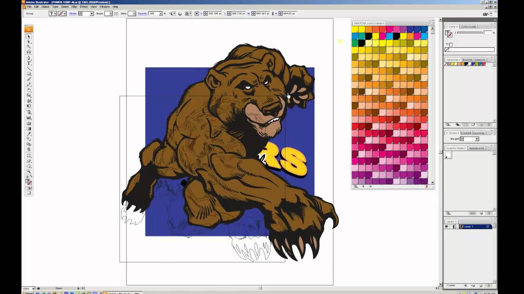The height and width of the screenshot is (294, 524).
Task: Click the target circle on Layer 1
Action: click(x=488, y=226)
